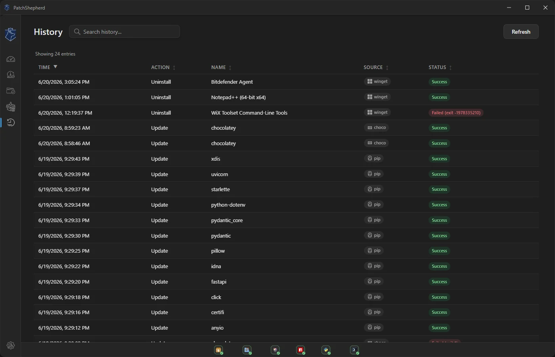Click the winget status icon in bottom bar
This screenshot has height=357, width=555.
pos(218,350)
